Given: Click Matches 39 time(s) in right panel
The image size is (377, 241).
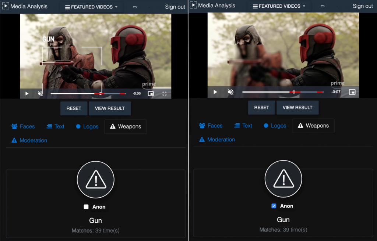Looking at the screenshot, I should (283, 230).
